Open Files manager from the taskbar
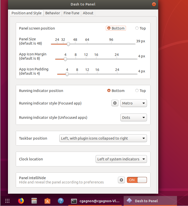The width and height of the screenshot is (188, 206). 34,201
